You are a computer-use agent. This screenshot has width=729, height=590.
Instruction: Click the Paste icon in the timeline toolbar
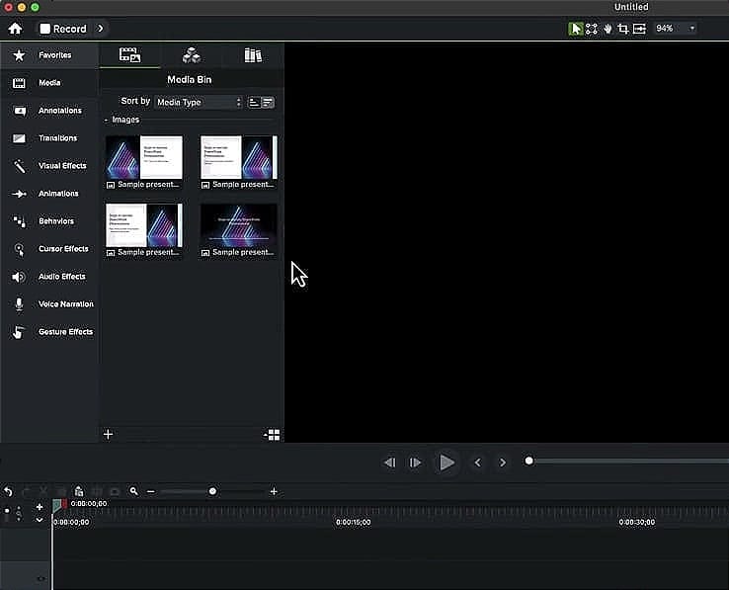[x=79, y=491]
